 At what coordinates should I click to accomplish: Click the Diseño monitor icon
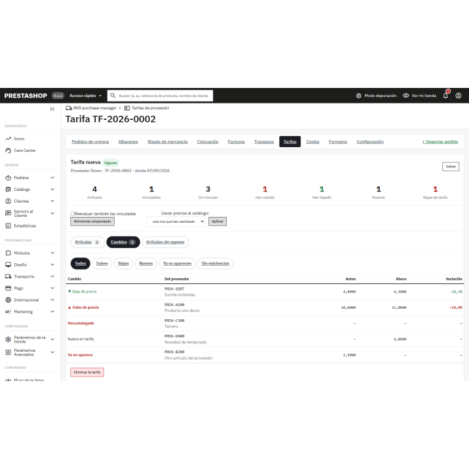[8, 264]
